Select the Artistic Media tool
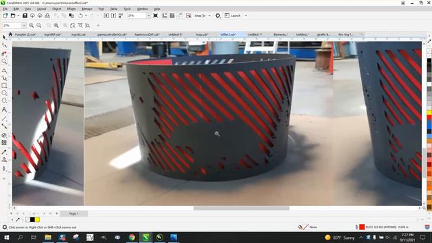This screenshot has height=243, width=432. pos(4,78)
